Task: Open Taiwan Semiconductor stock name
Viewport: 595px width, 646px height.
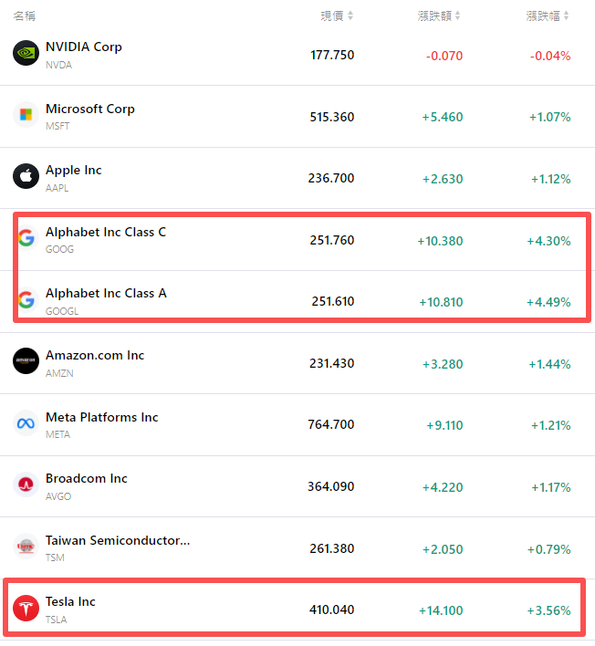Action: (118, 540)
